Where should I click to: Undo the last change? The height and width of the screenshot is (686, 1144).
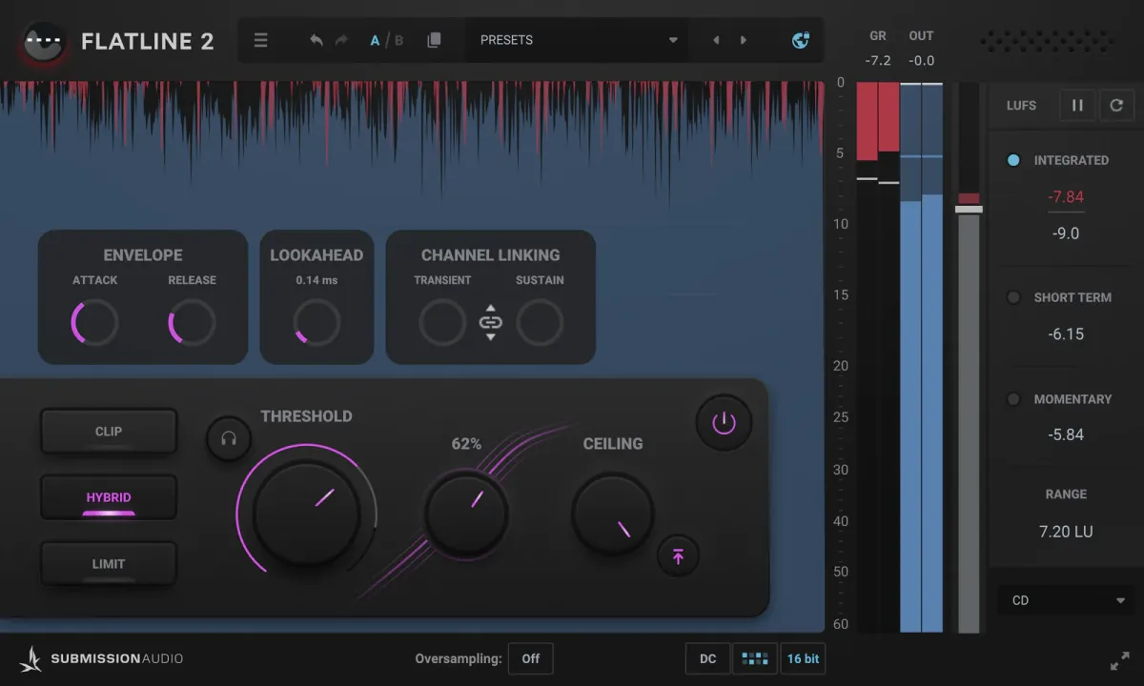click(317, 40)
